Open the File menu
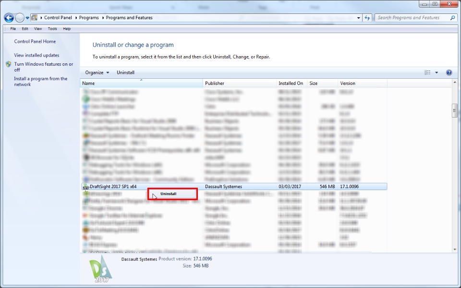The image size is (461, 288). coord(13,29)
